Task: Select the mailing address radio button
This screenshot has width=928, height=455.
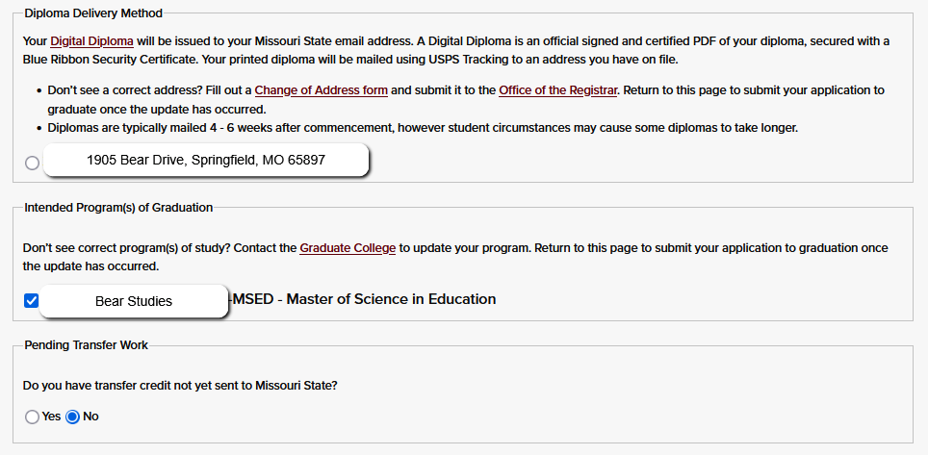Action: click(32, 163)
